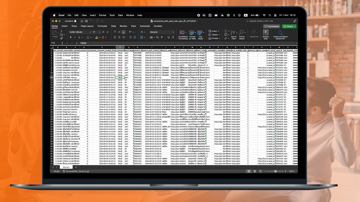Screen dimensions: 360x202
Task: Click the AutoSum sigma icon
Action: click(x=226, y=31)
